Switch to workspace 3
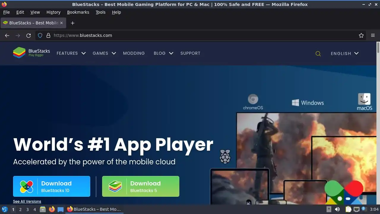Image resolution: width=380 pixels, height=214 pixels. point(27,209)
